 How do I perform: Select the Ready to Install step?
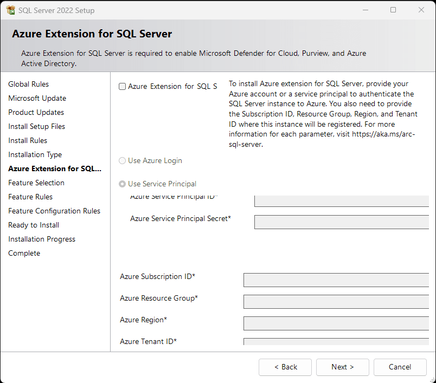pos(34,225)
